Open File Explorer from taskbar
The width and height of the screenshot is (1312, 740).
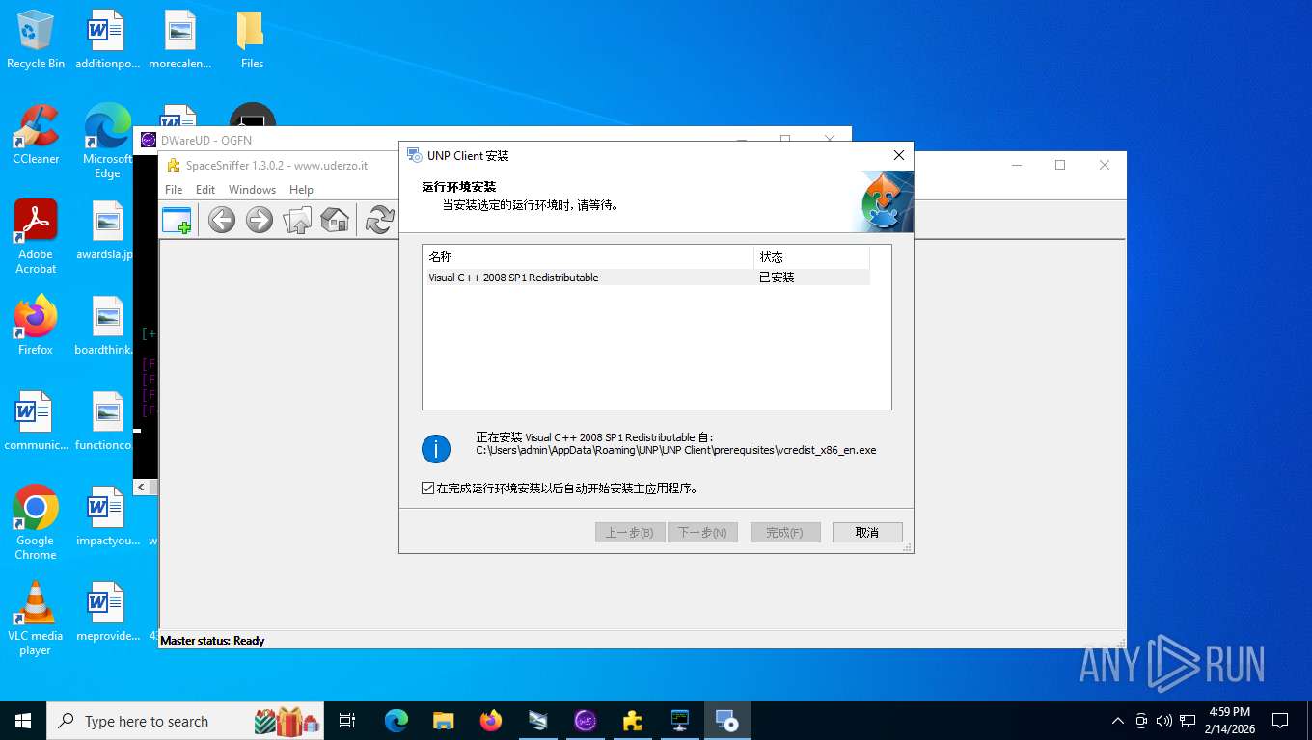pos(444,721)
